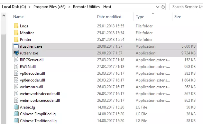Image resolution: width=203 pixels, height=124 pixels.
Task: Click the Application type of rutserv.exe
Action: point(145,53)
